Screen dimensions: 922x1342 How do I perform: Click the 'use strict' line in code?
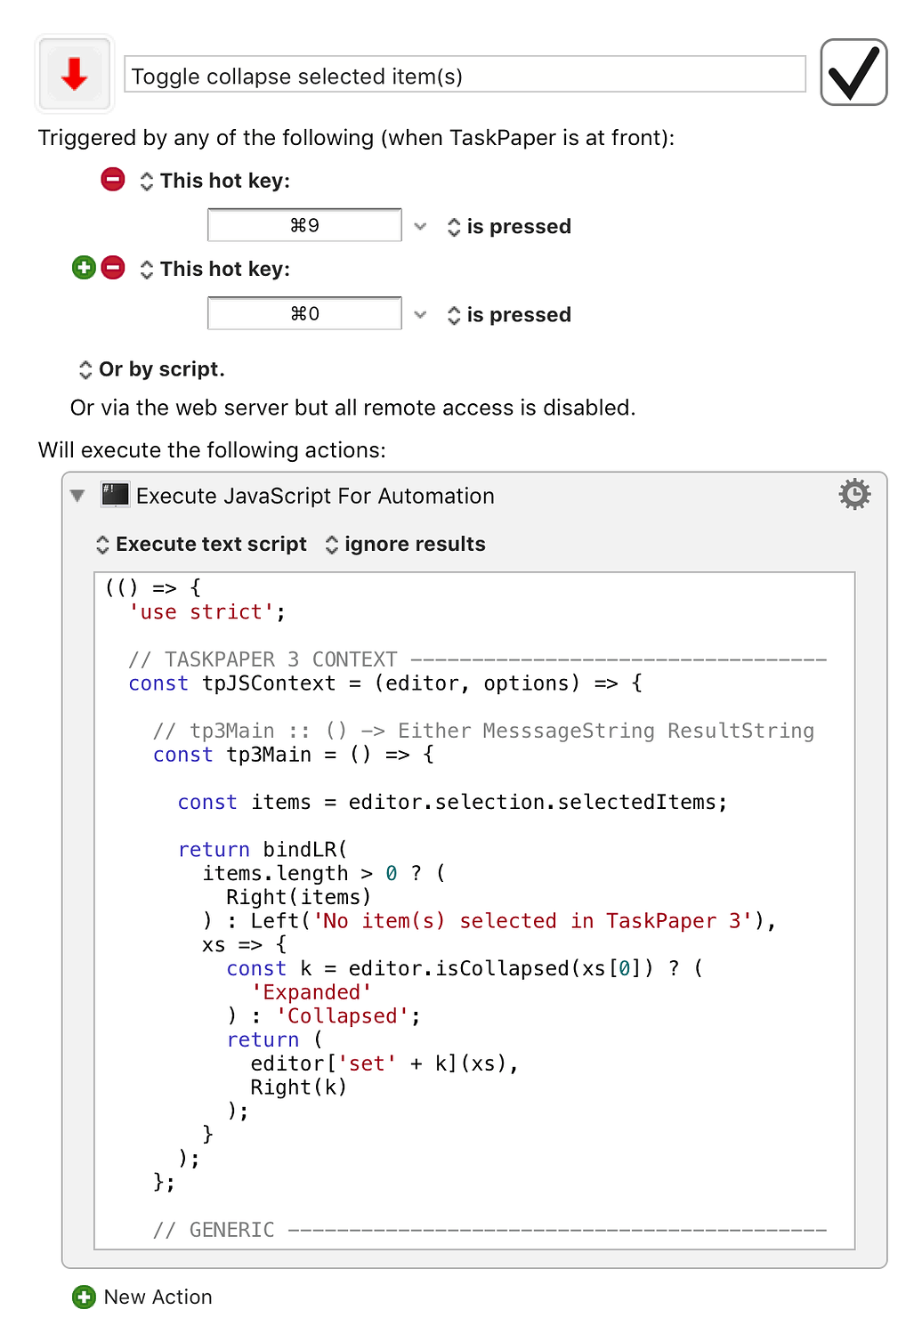pyautogui.click(x=206, y=612)
